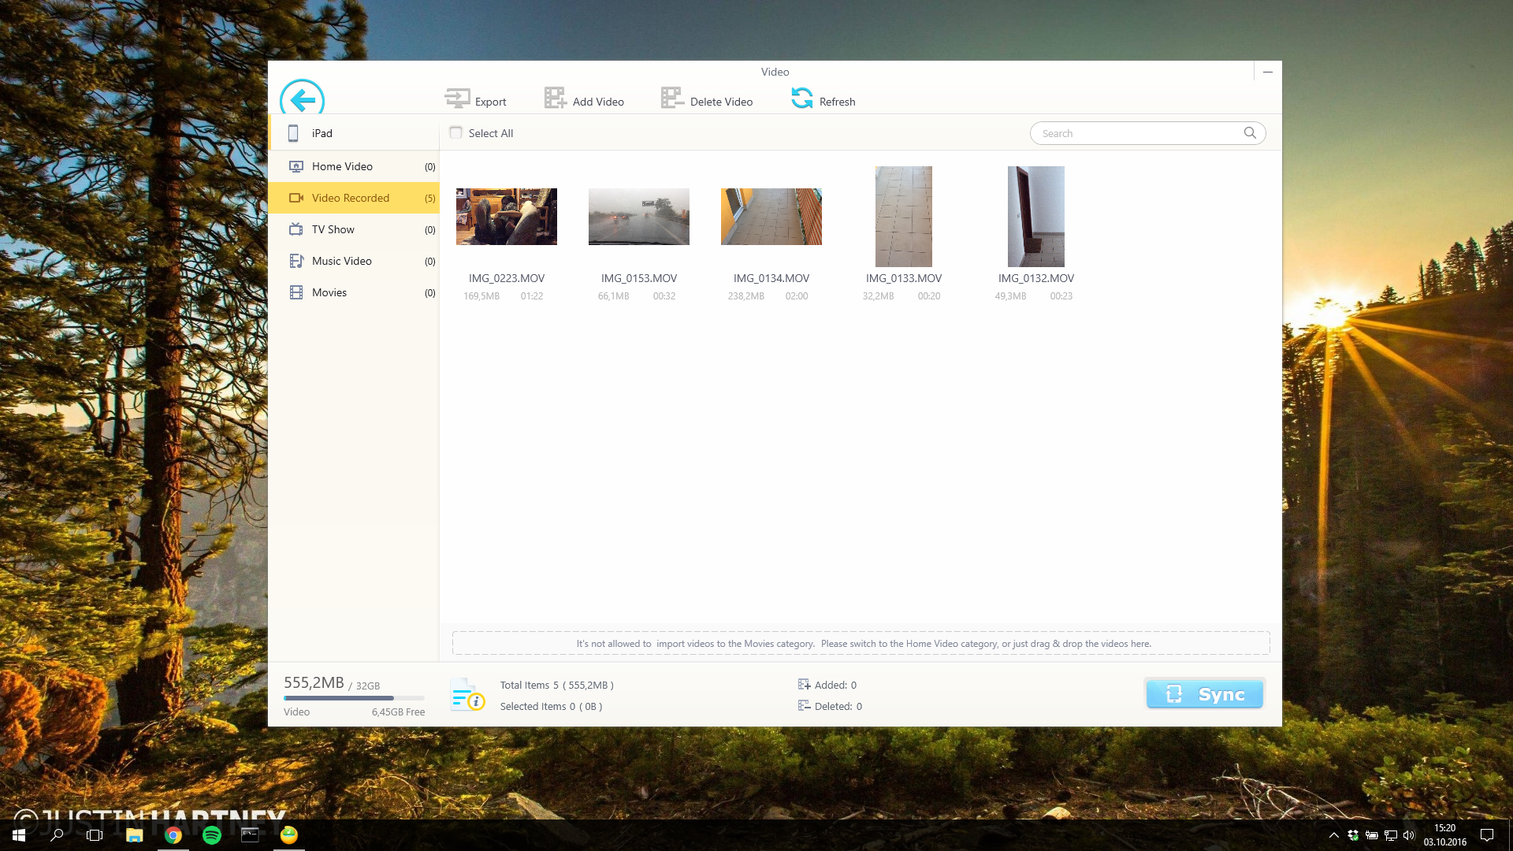Click the Refresh arrows icon
Screen dimensions: 1513x851
[x=801, y=98]
